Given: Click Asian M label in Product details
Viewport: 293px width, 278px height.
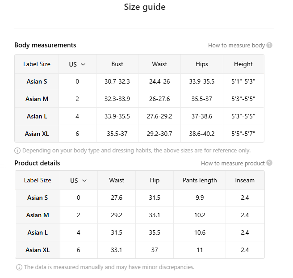Looking at the screenshot, I should [38, 215].
